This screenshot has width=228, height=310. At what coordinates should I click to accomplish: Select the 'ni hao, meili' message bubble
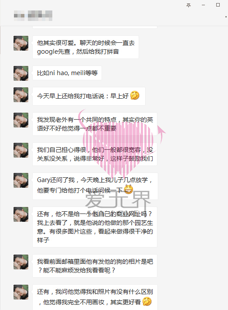pos(67,73)
